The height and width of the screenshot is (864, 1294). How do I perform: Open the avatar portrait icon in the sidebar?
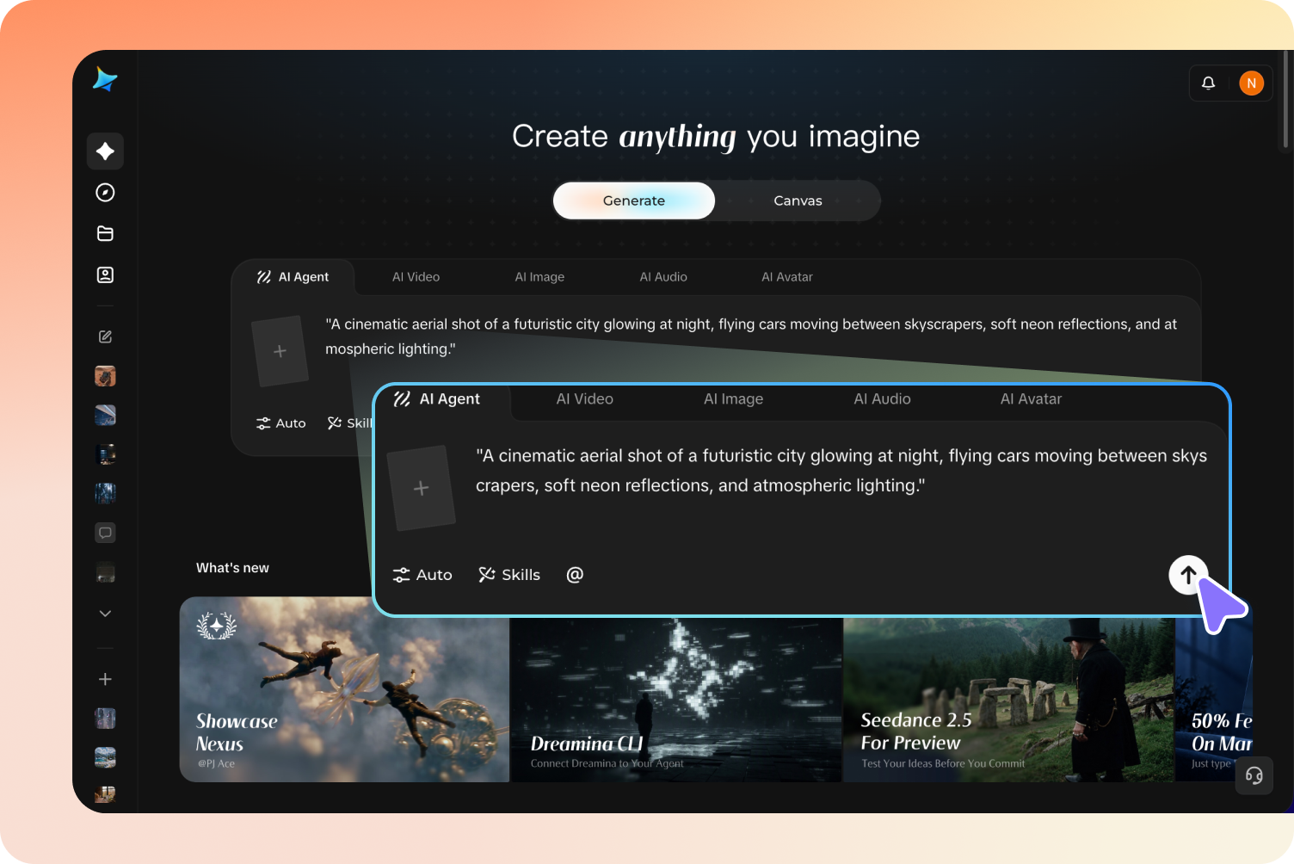105,275
